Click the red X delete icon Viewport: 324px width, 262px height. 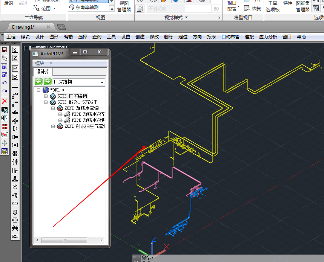pyautogui.click(x=5, y=101)
